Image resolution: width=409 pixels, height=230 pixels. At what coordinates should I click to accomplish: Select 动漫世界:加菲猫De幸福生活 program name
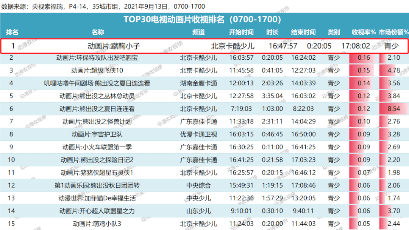pyautogui.click(x=97, y=198)
